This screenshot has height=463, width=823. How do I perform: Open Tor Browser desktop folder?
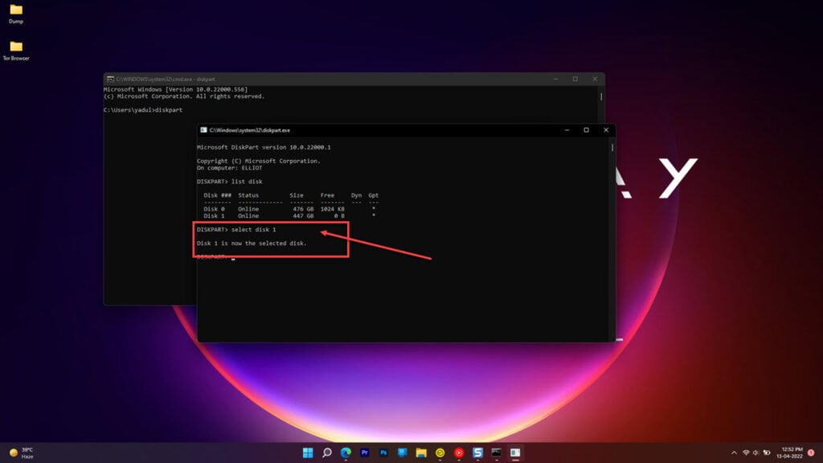(x=16, y=50)
